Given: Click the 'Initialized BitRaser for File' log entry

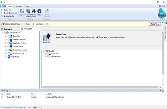Looking at the screenshot, I should 55,97.
